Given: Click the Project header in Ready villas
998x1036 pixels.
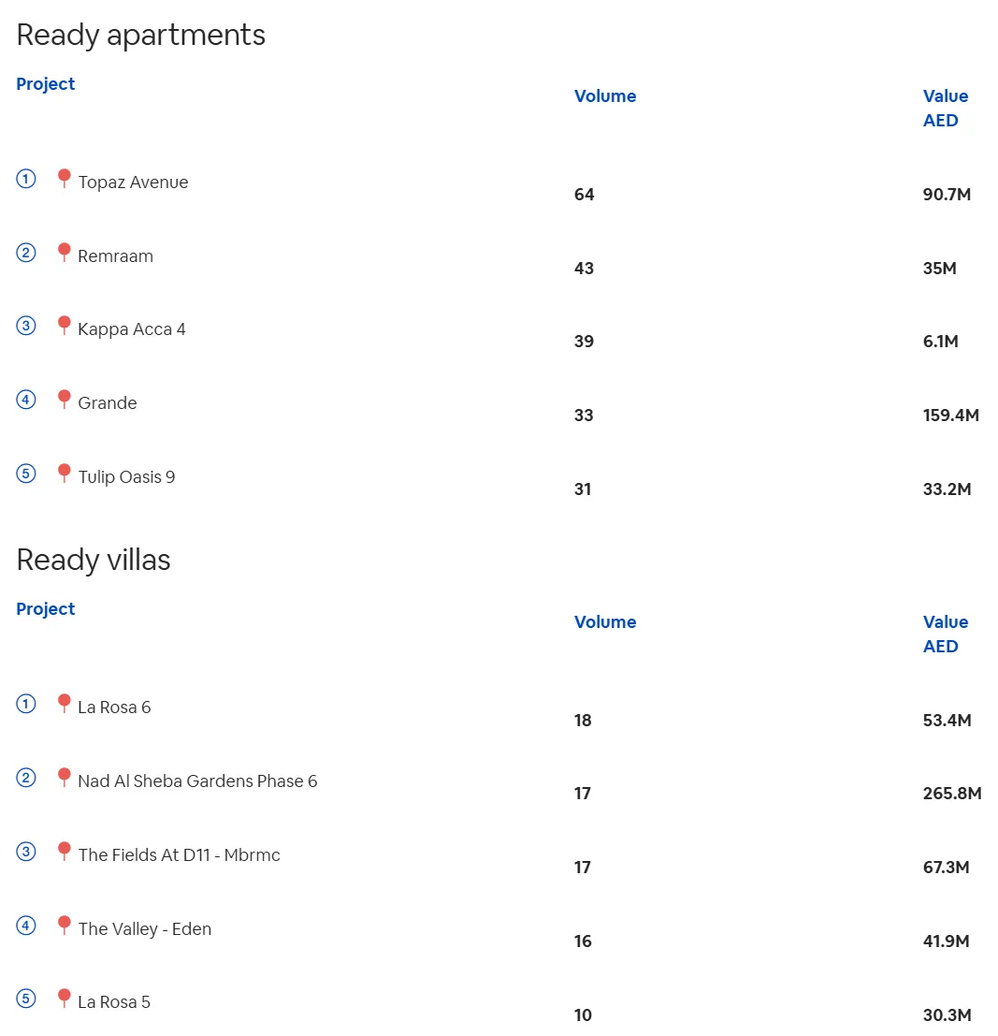Looking at the screenshot, I should point(46,608).
